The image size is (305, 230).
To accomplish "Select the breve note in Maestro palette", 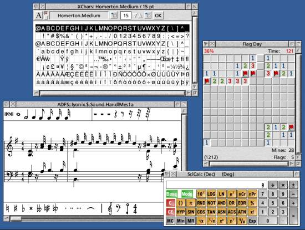I will [9, 114].
